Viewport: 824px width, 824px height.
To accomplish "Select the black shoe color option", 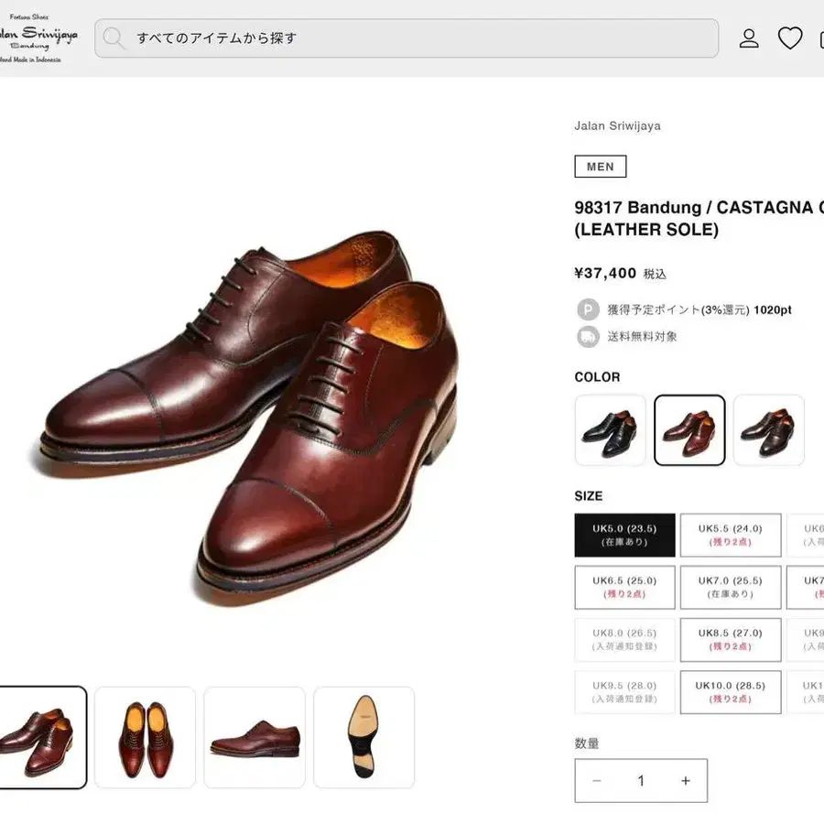I will click(610, 430).
